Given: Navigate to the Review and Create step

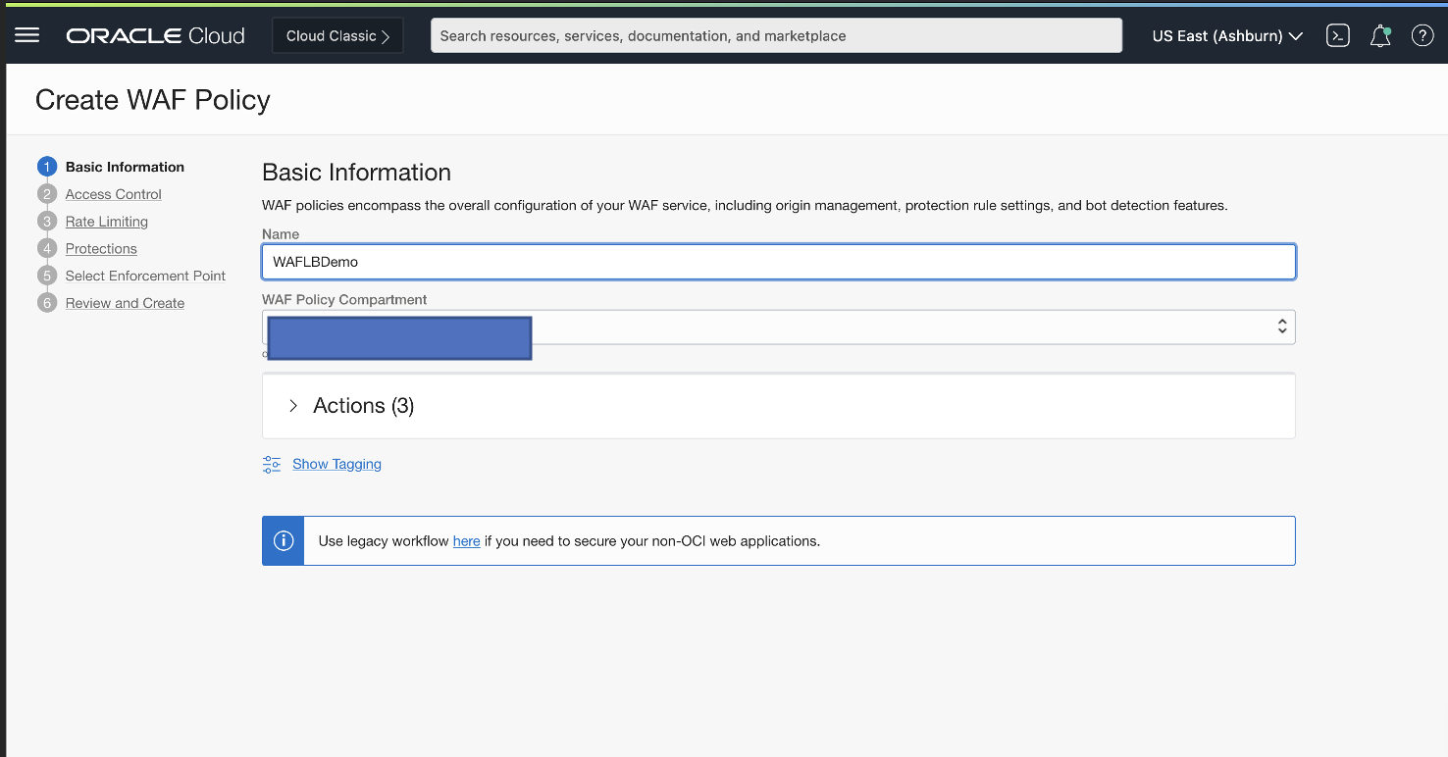Looking at the screenshot, I should 125,303.
